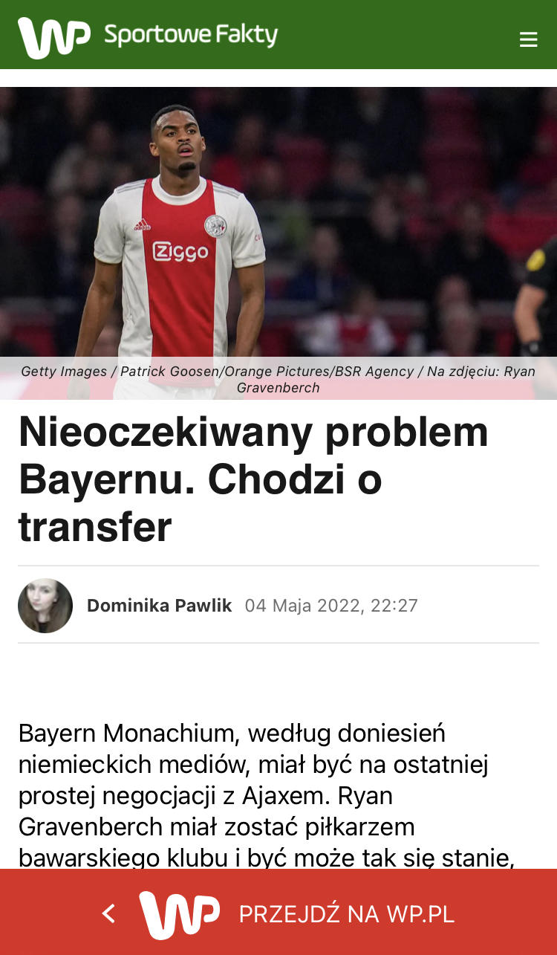Click the Adidas logo on the jersey
Image resolution: width=557 pixels, height=955 pixels.
tap(142, 224)
